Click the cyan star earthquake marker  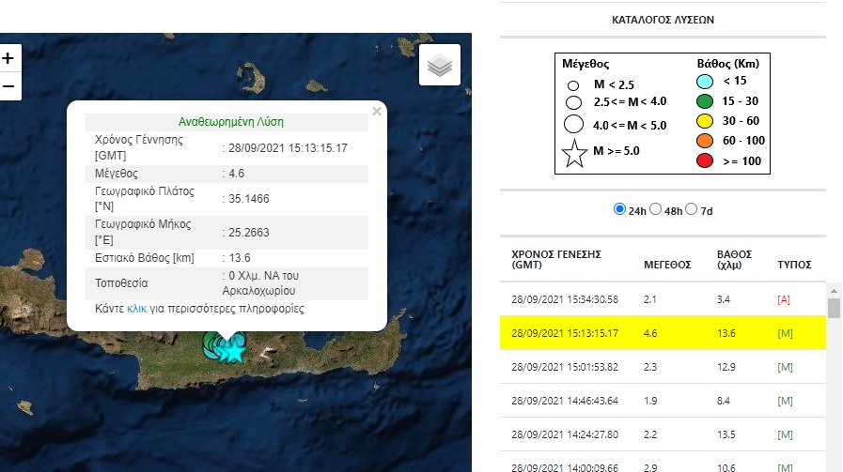point(233,352)
